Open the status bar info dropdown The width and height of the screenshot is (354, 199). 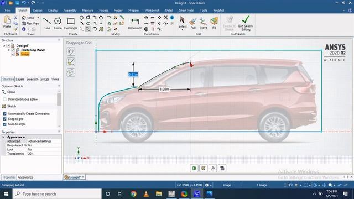(x=211, y=185)
